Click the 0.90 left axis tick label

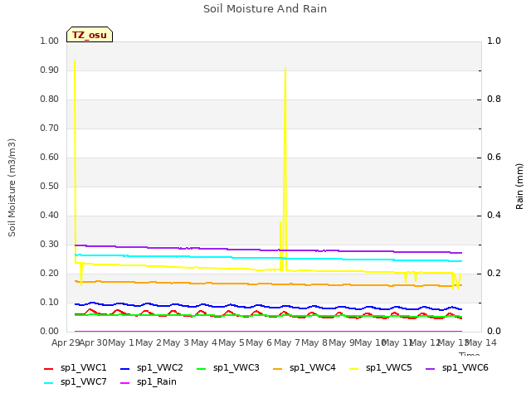pos(50,70)
